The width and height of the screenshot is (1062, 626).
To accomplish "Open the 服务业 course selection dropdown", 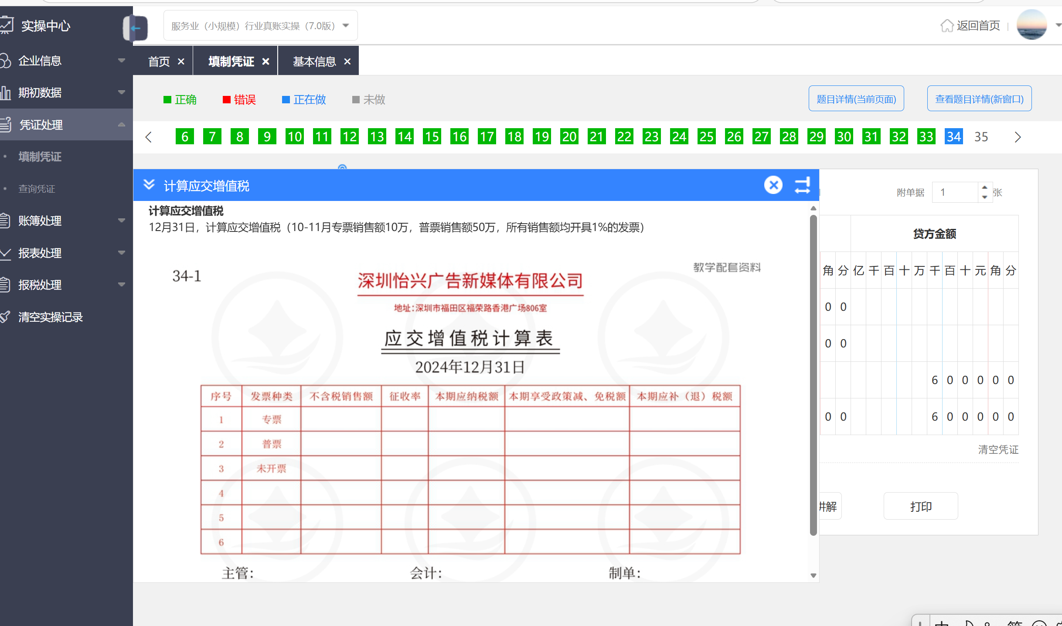I will coord(260,26).
